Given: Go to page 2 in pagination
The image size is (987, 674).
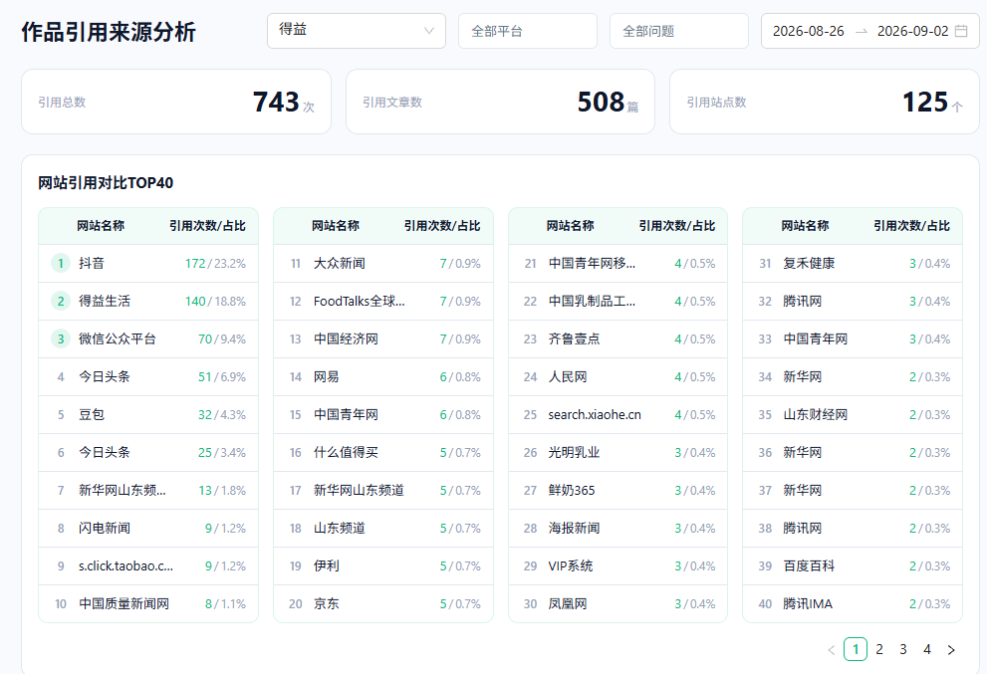Looking at the screenshot, I should (x=879, y=649).
